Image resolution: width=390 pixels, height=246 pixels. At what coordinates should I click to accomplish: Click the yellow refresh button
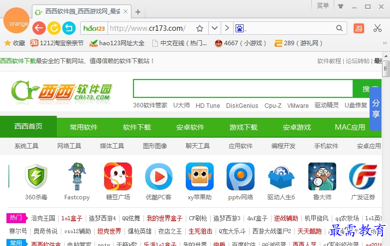tap(54, 28)
